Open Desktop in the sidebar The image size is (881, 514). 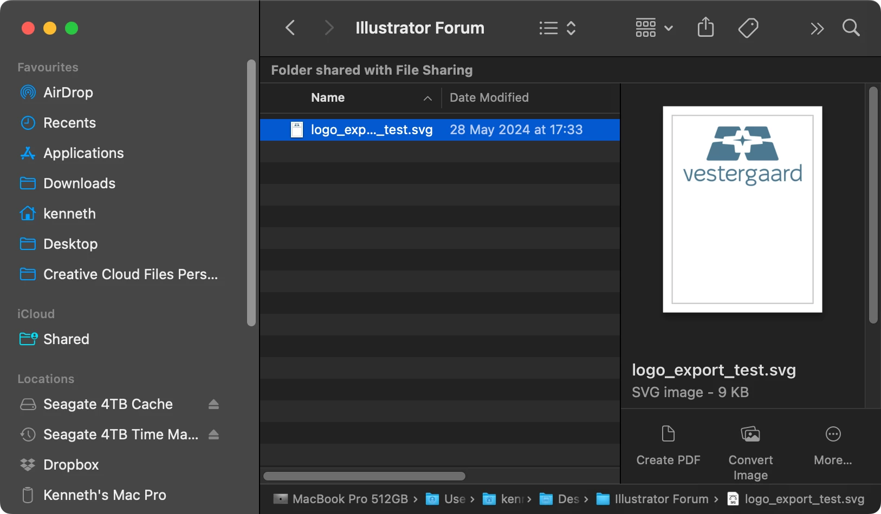tap(59, 244)
